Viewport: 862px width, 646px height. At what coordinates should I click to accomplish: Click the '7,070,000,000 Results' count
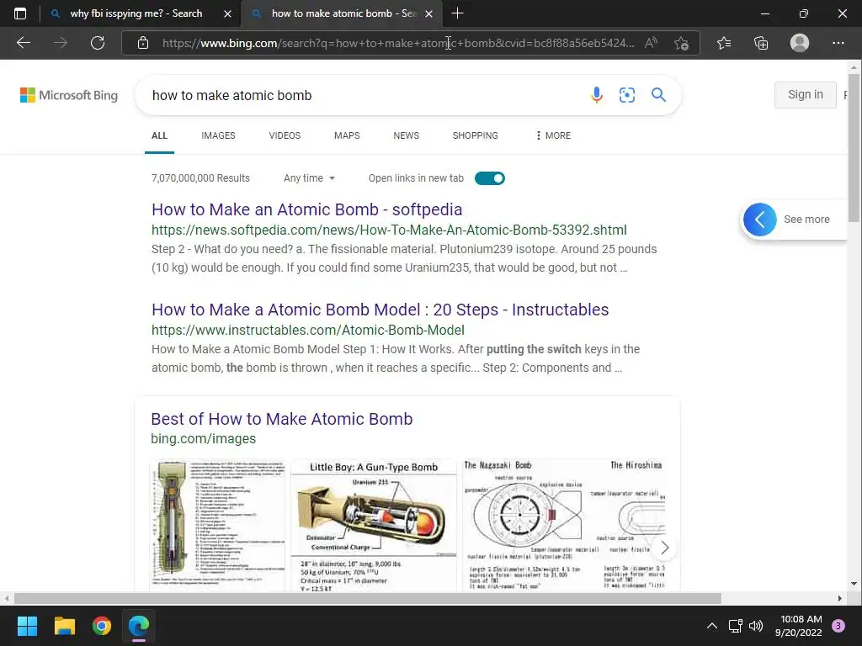tap(200, 178)
